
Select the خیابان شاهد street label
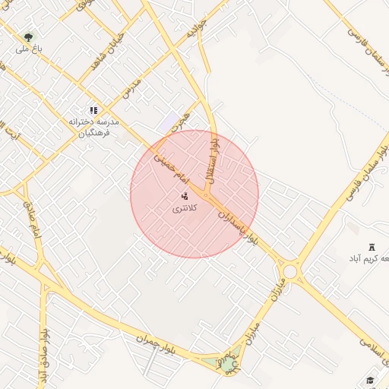click(108, 52)
